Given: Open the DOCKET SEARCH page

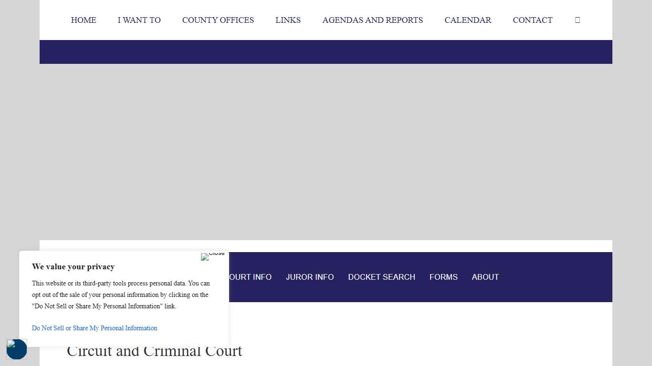Looking at the screenshot, I should 382,277.
